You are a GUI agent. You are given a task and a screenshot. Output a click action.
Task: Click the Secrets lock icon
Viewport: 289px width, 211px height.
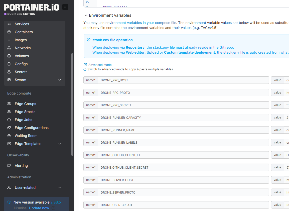click(x=9, y=72)
